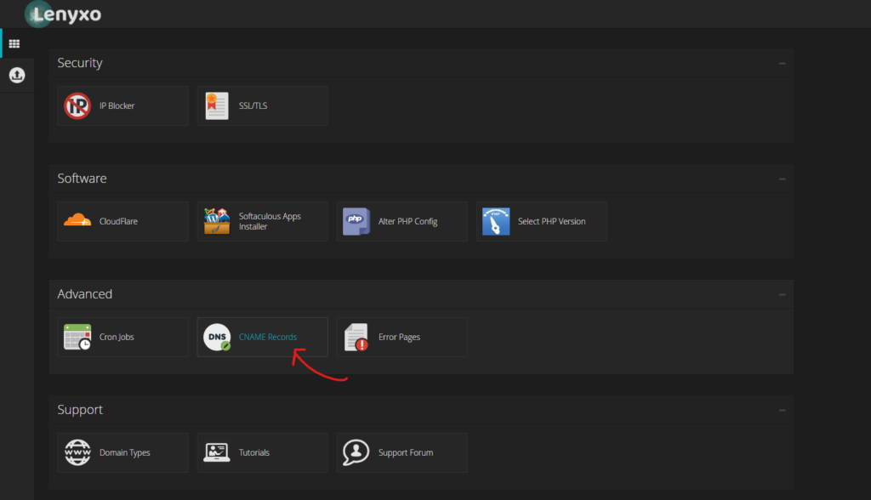Collapse the Advanced section
Screen dimensions: 871x500
click(x=783, y=294)
